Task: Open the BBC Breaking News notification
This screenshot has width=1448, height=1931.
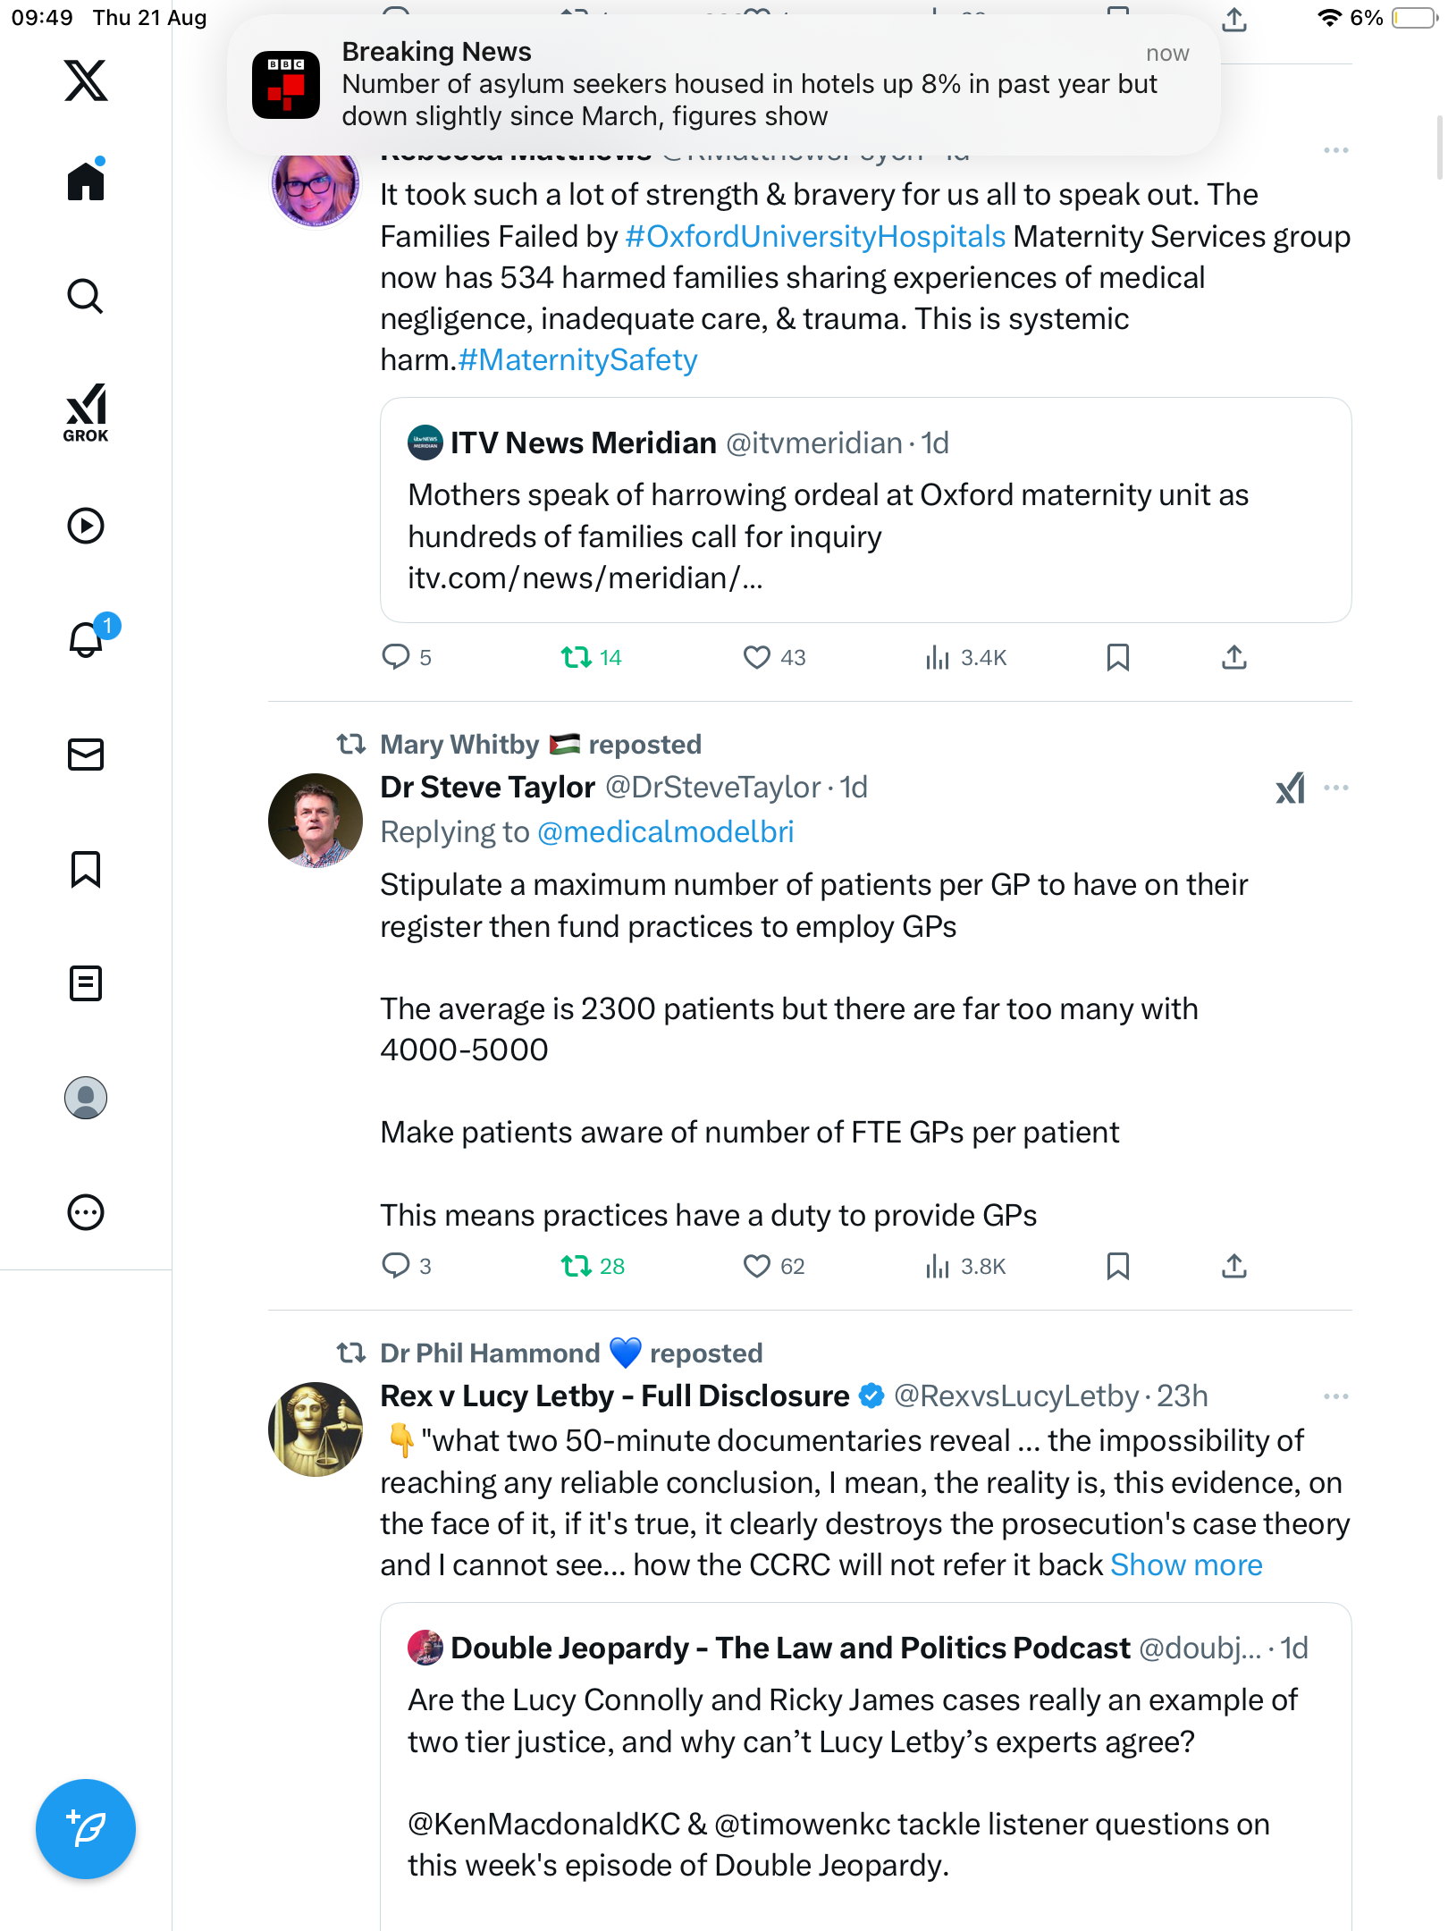Action: [724, 85]
